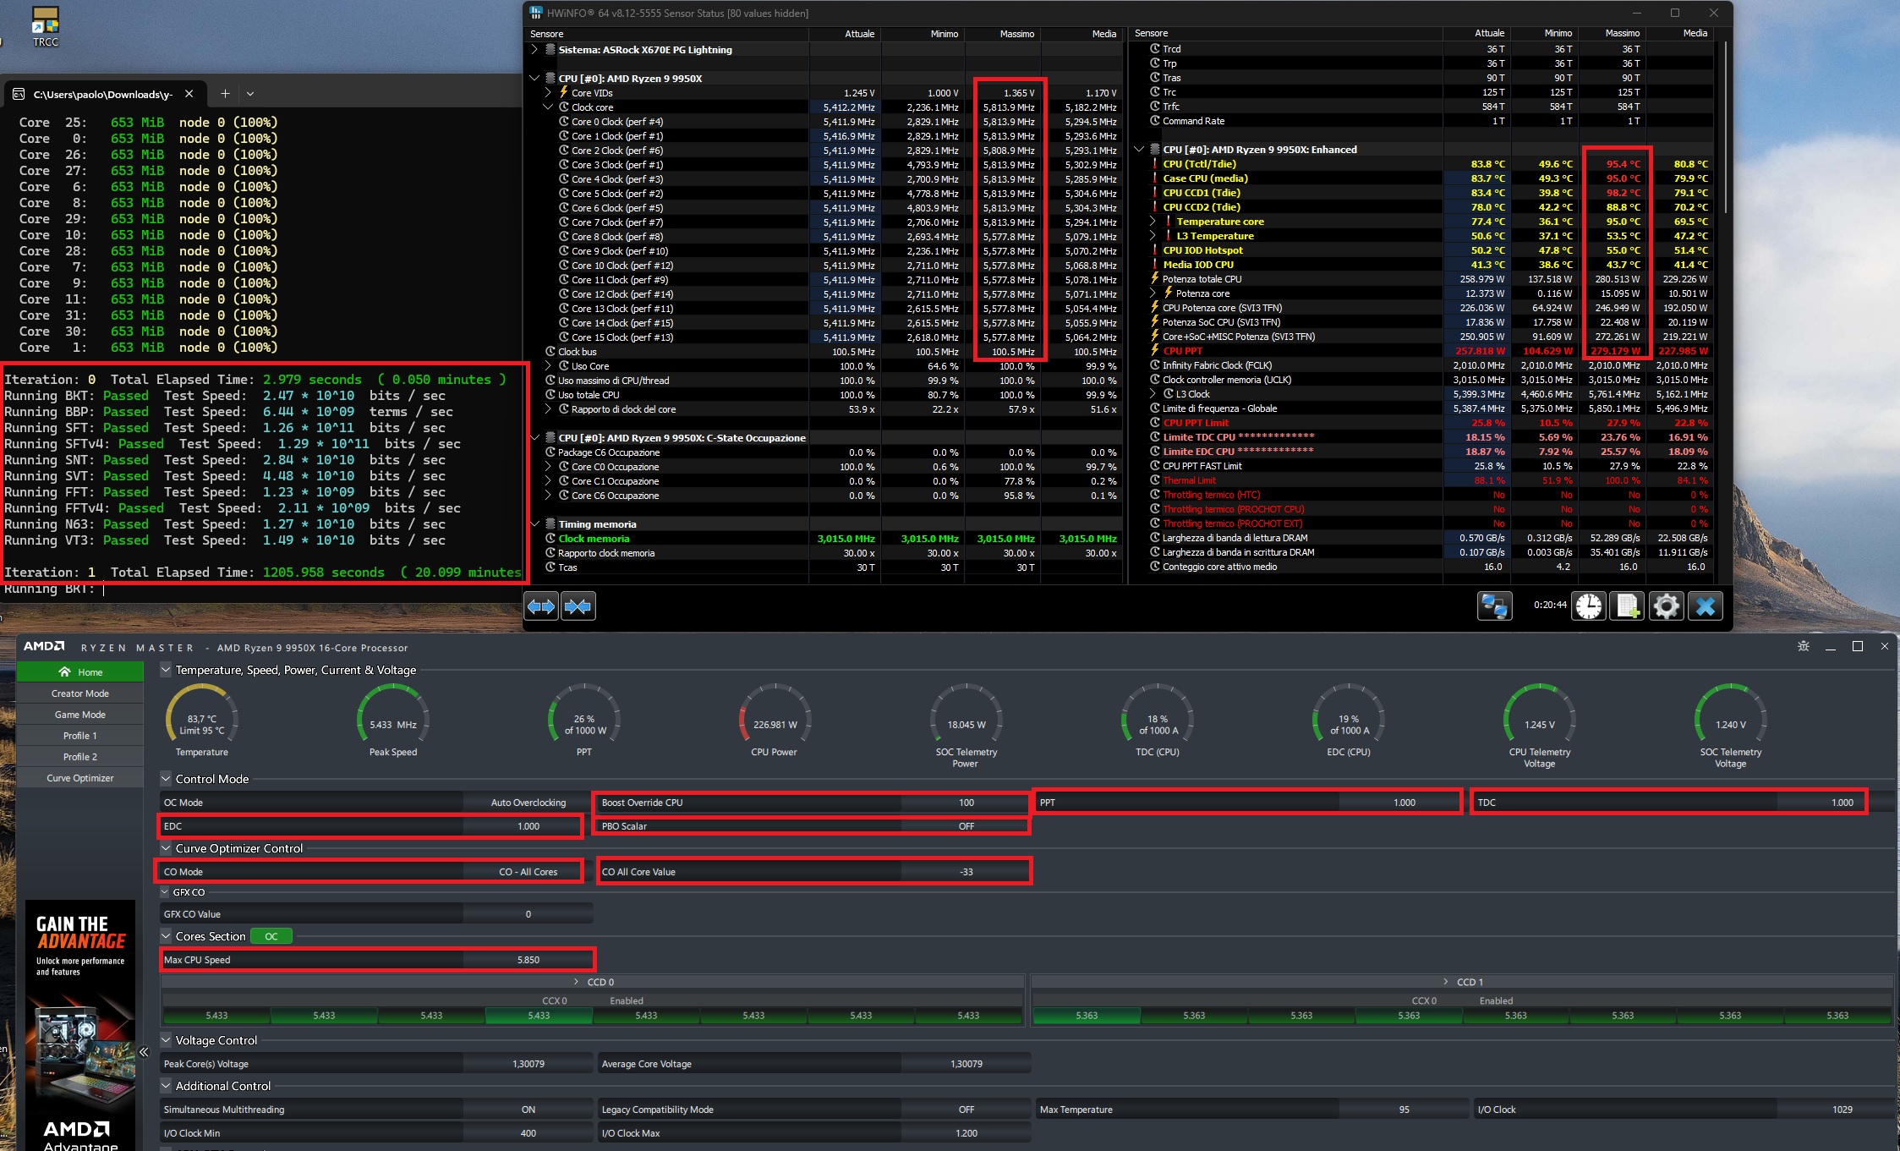Toggle the PBO Scalar OFF value
Image resolution: width=1900 pixels, height=1151 pixels.
coord(966,826)
